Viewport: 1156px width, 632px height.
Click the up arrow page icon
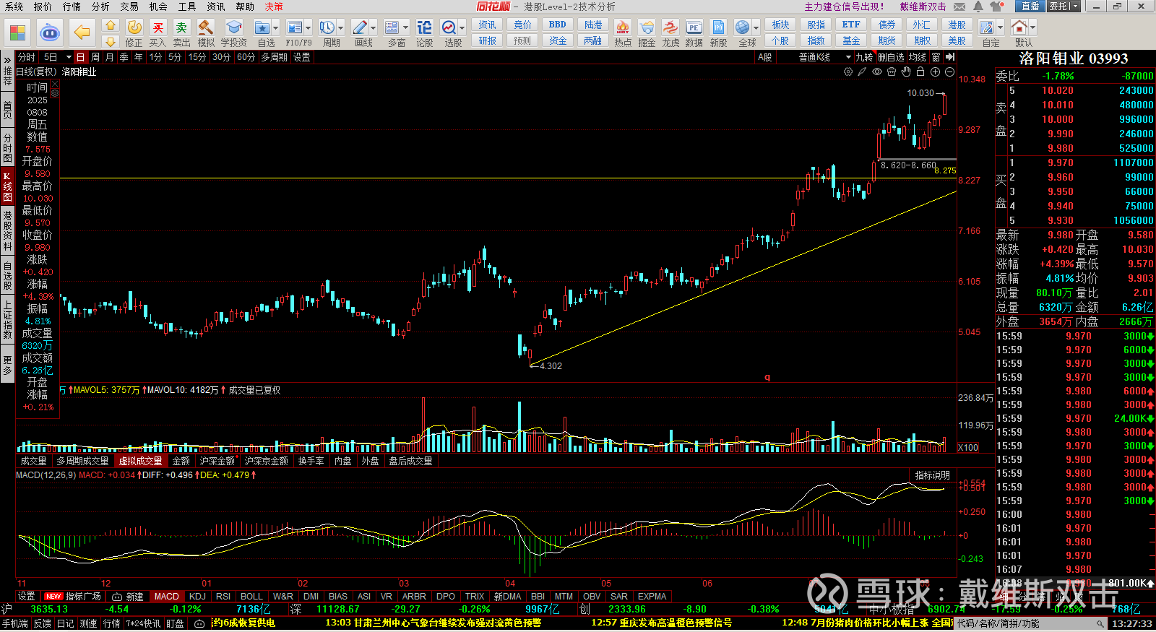pyautogui.click(x=111, y=25)
